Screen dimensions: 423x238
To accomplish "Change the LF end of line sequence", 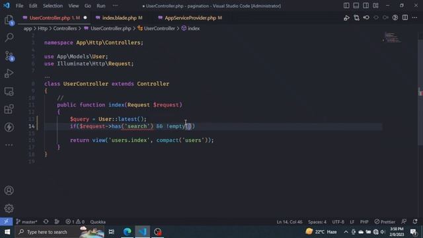I will [x=352, y=221].
